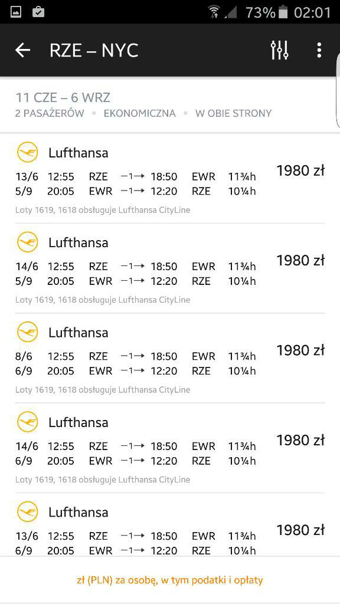This screenshot has height=604, width=340.
Task: Tap Lufthansa logo of the 8/6–6/9 flight
Action: 28,332
